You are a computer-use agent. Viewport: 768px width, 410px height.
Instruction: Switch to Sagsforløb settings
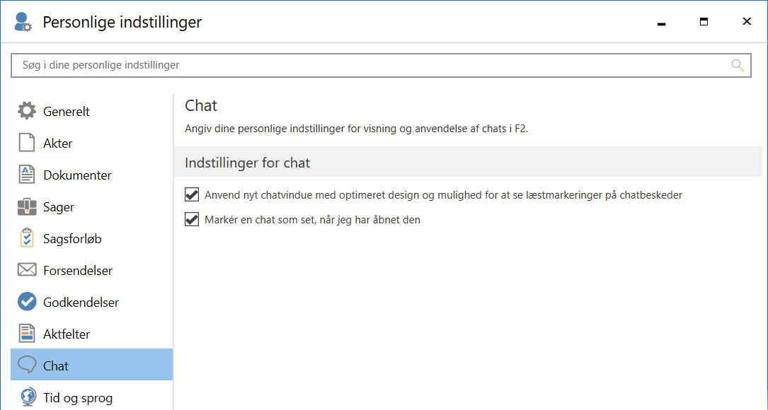[91, 239]
